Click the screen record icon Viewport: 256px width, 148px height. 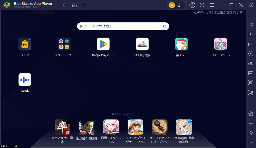click(x=251, y=92)
